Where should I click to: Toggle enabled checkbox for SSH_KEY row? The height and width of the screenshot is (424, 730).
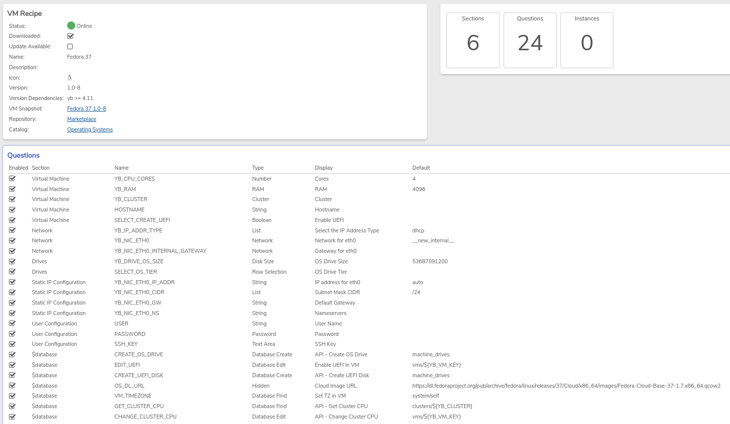click(x=12, y=344)
